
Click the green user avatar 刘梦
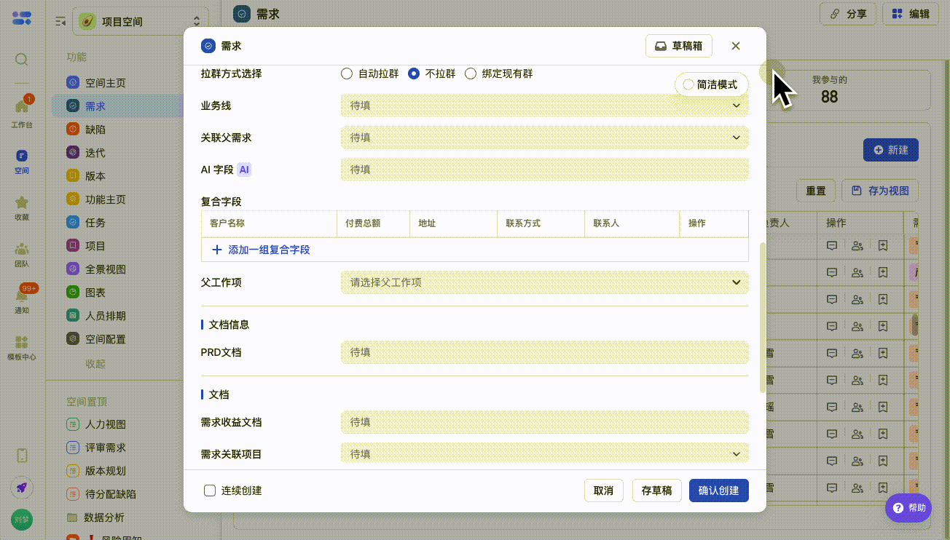point(22,520)
